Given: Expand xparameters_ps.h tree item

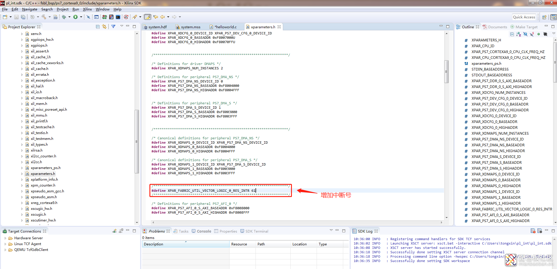Looking at the screenshot, I should pyautogui.click(x=22, y=168).
